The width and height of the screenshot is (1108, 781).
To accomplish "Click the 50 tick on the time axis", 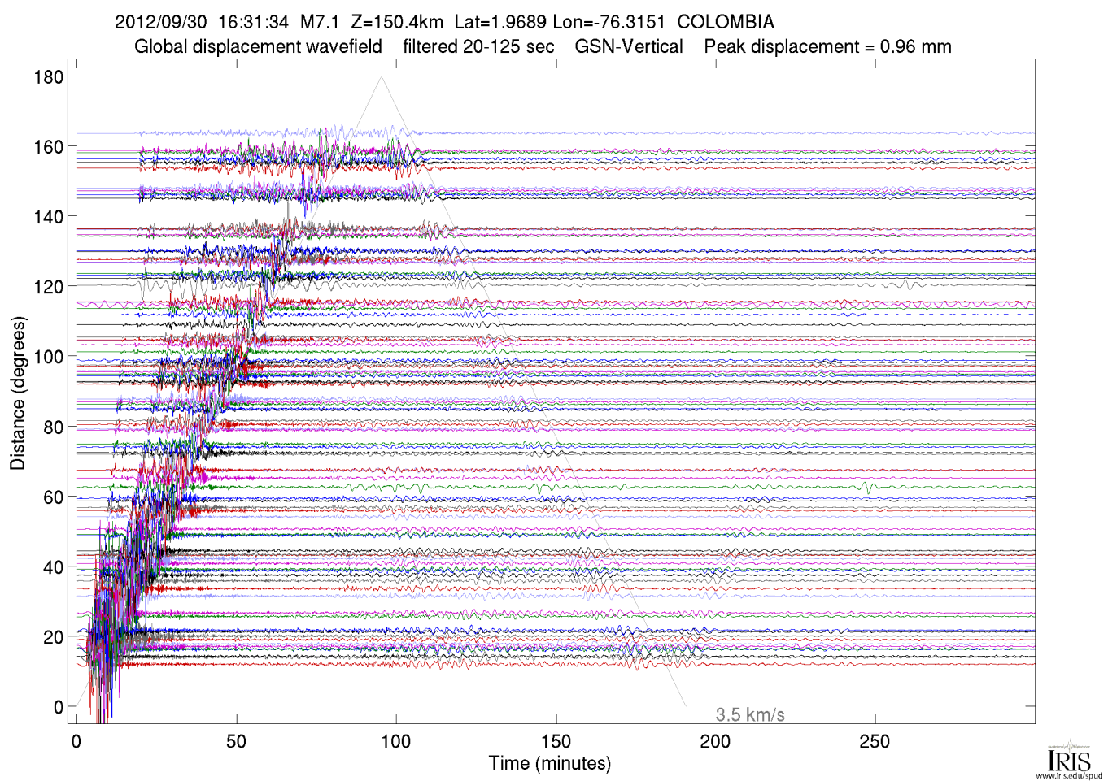I will [237, 741].
